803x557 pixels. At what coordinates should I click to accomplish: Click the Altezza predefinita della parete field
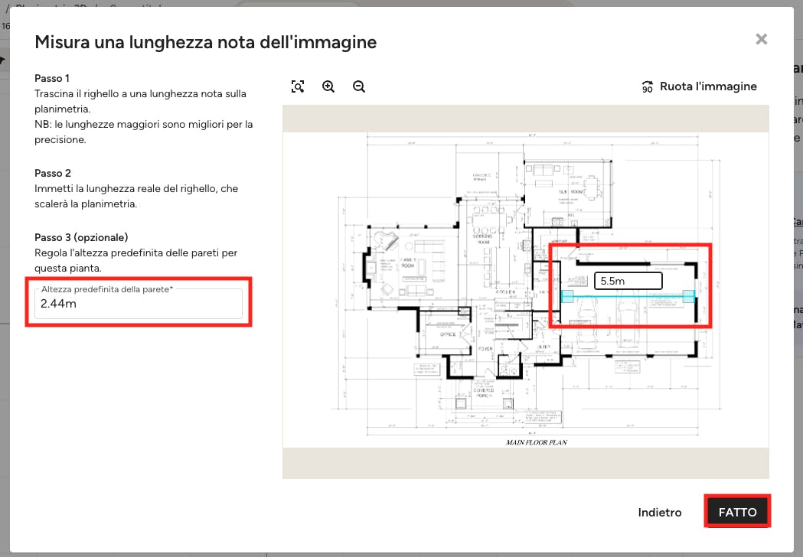pyautogui.click(x=139, y=303)
